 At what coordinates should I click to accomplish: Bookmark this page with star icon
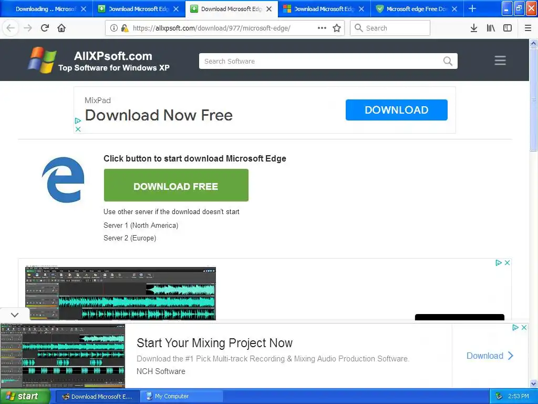(x=337, y=28)
